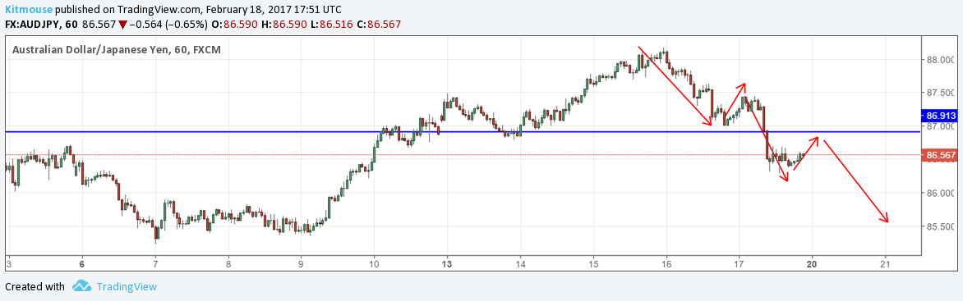Select the L:86.516 low value
The width and height of the screenshot is (963, 301).
click(x=332, y=24)
